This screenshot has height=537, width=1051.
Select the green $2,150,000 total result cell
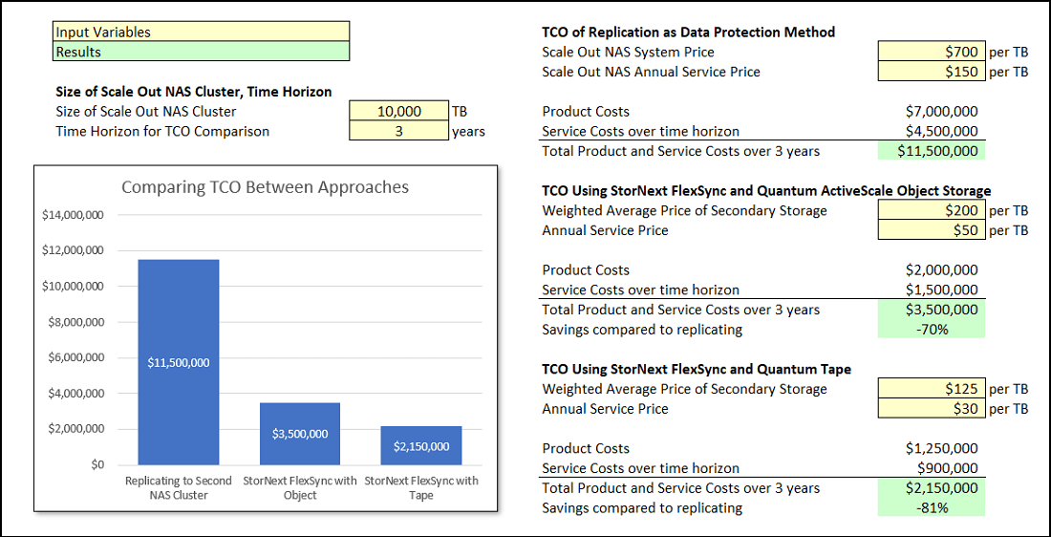(x=931, y=488)
